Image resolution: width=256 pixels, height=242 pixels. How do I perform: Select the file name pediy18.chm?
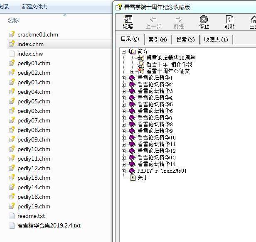pos(34,197)
